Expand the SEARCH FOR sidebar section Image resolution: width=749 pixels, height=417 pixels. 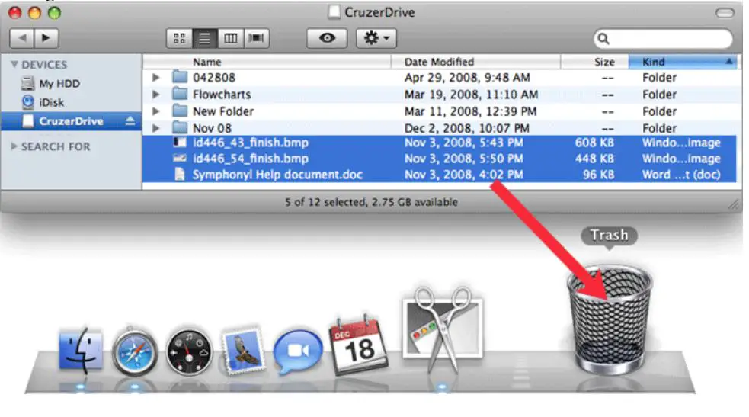tap(14, 146)
